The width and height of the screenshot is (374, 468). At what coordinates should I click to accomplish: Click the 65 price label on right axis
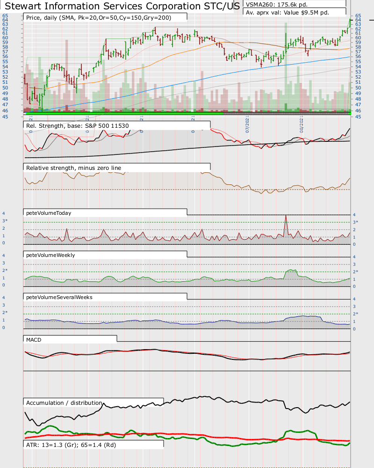click(358, 15)
